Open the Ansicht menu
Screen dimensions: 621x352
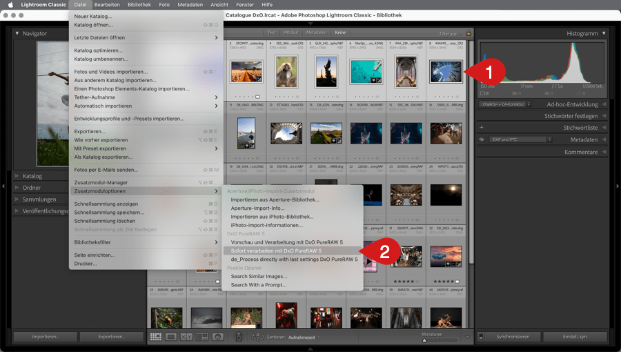point(219,5)
